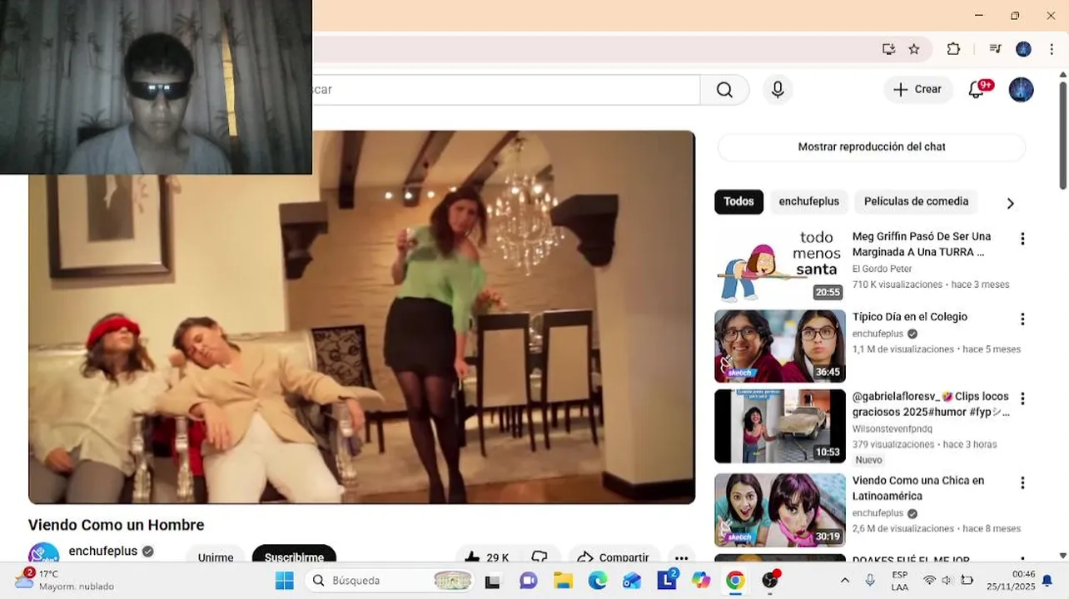The height and width of the screenshot is (599, 1069).
Task: Show more filter chips with right arrow
Action: point(1011,203)
